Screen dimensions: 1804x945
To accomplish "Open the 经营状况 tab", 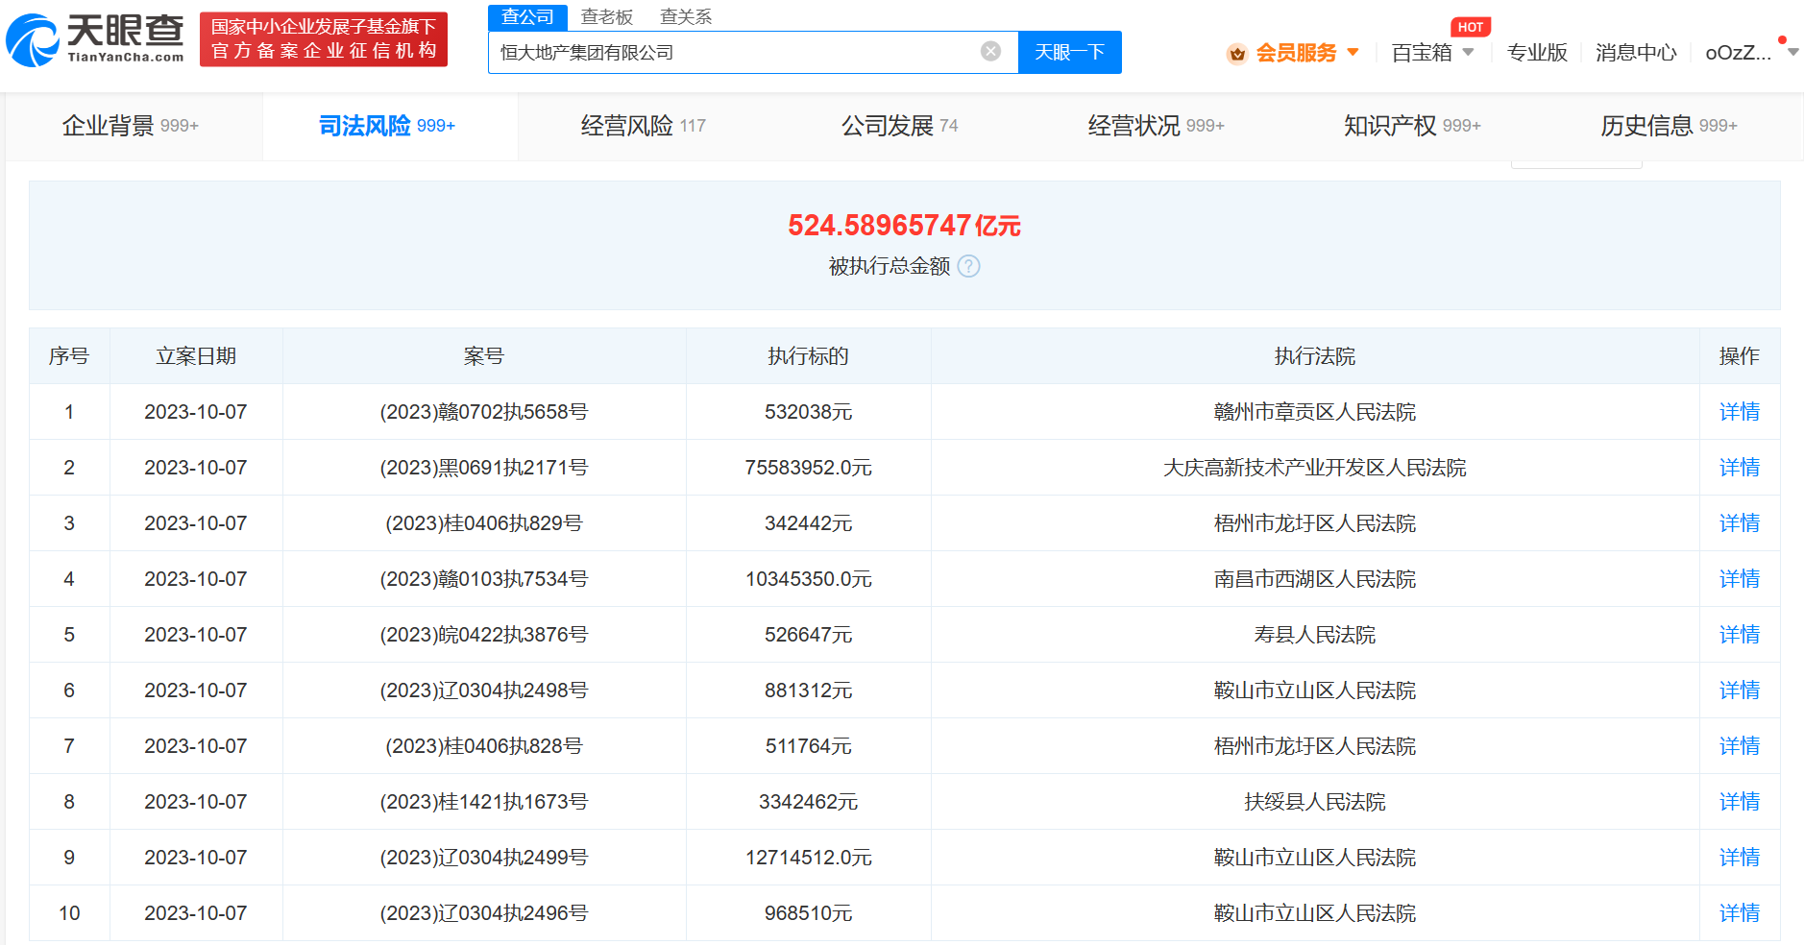I will point(1157,126).
